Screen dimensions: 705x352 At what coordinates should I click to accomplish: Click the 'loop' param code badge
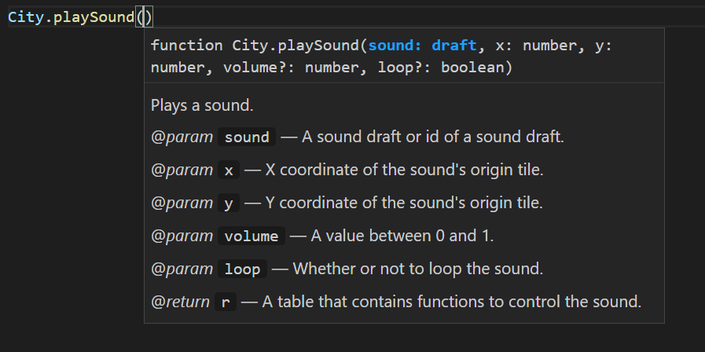pyautogui.click(x=242, y=269)
